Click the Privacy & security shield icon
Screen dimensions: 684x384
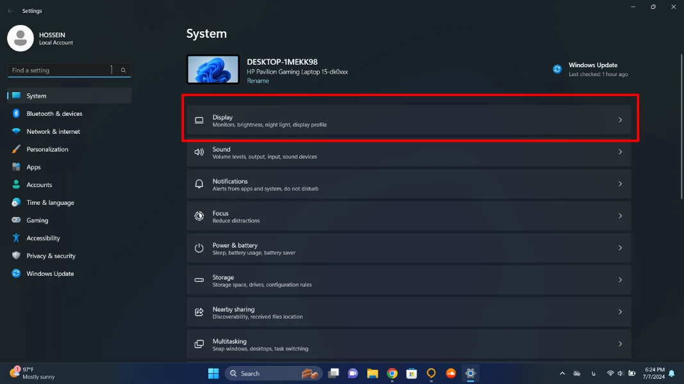click(16, 256)
